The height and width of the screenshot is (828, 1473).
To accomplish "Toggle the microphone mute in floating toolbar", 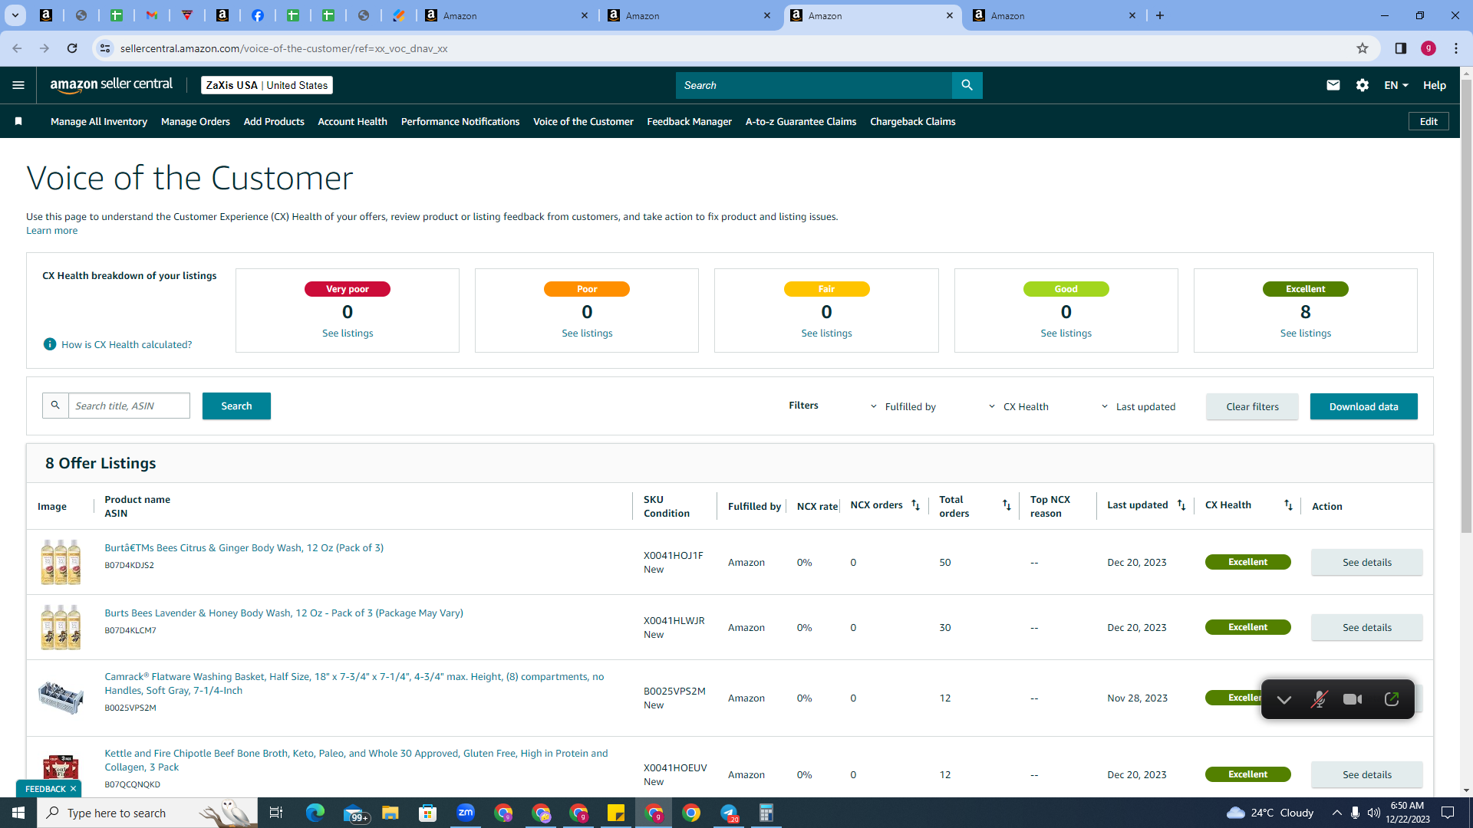I will pos(1319,699).
